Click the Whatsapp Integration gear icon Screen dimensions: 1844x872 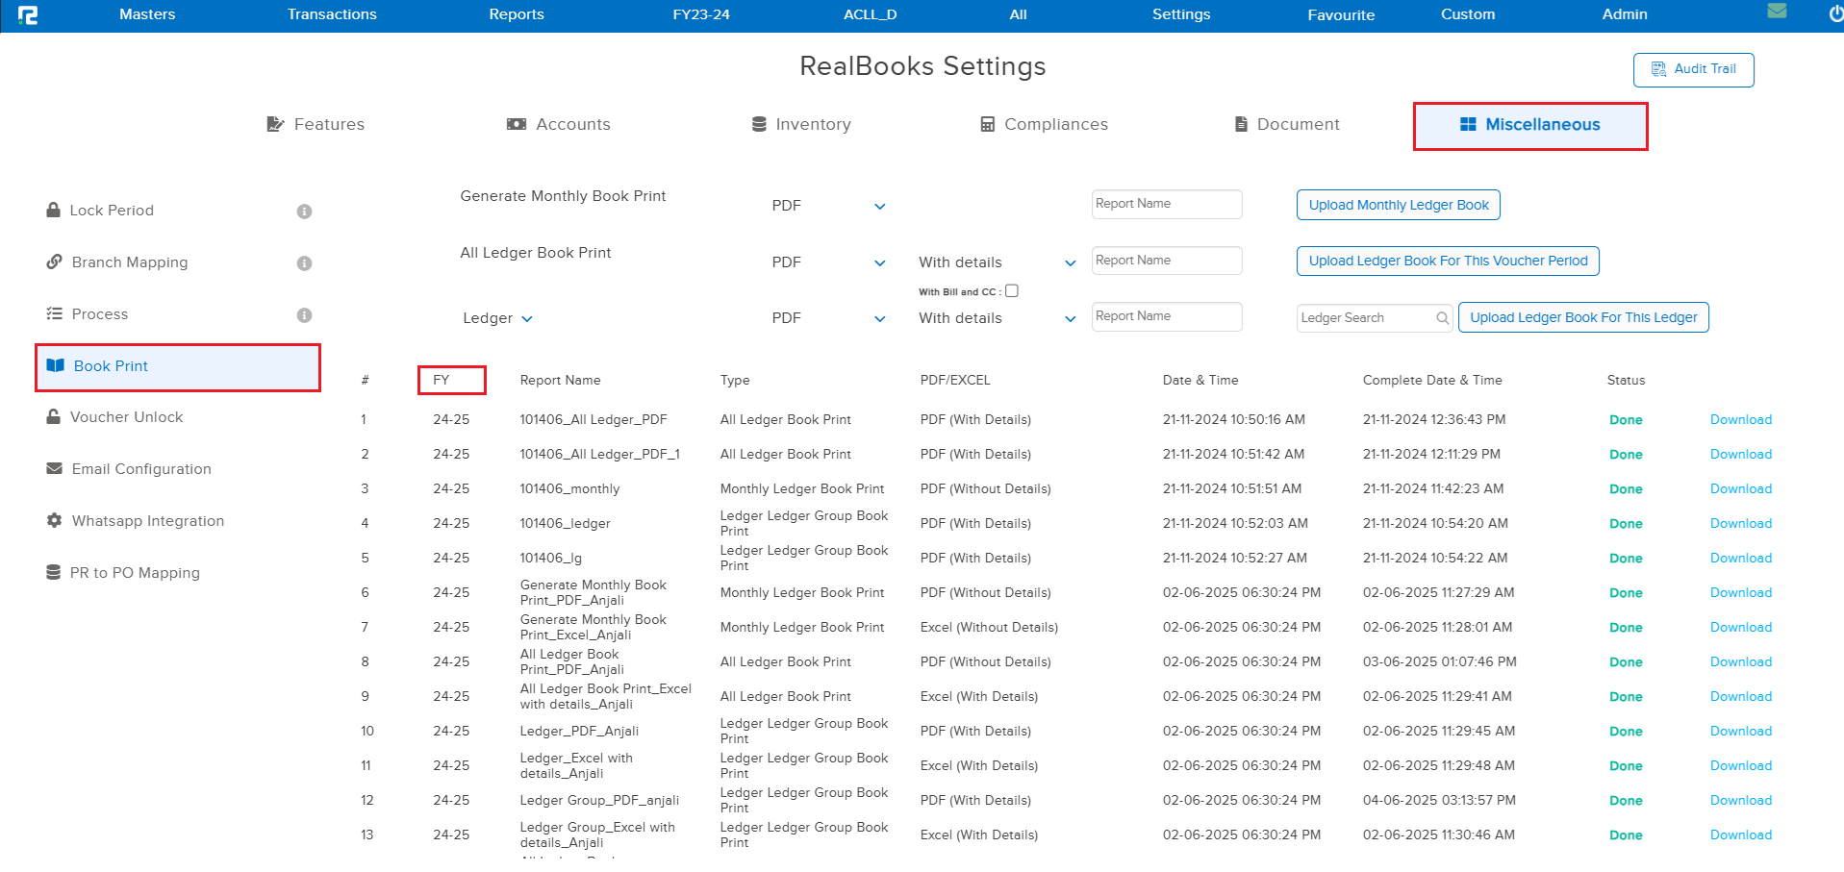[x=55, y=520]
